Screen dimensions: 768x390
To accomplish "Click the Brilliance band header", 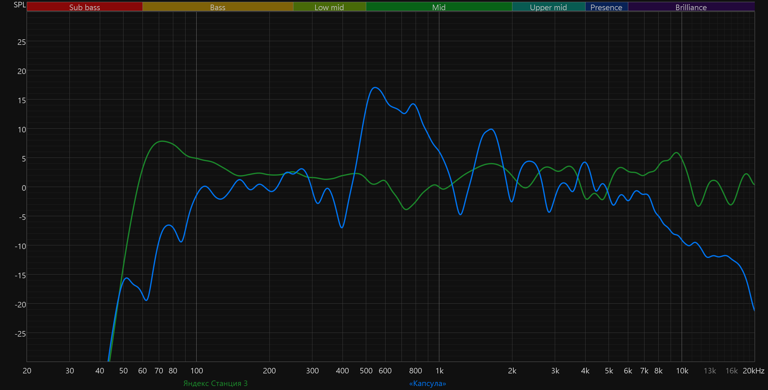I will 691,7.
